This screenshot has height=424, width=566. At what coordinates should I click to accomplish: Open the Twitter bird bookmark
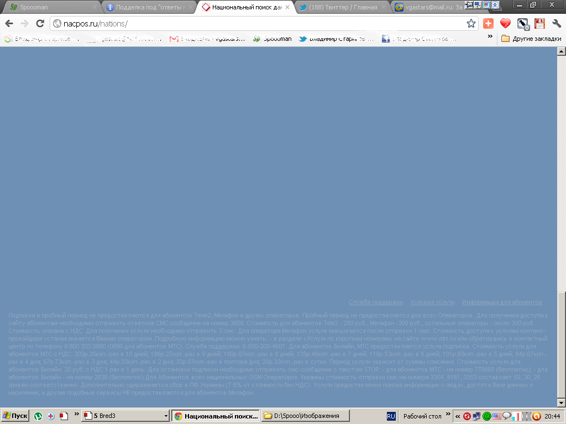[x=337, y=39]
